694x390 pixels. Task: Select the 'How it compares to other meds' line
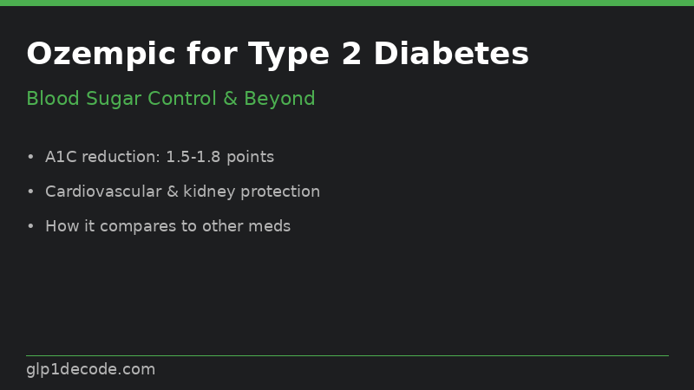point(167,226)
